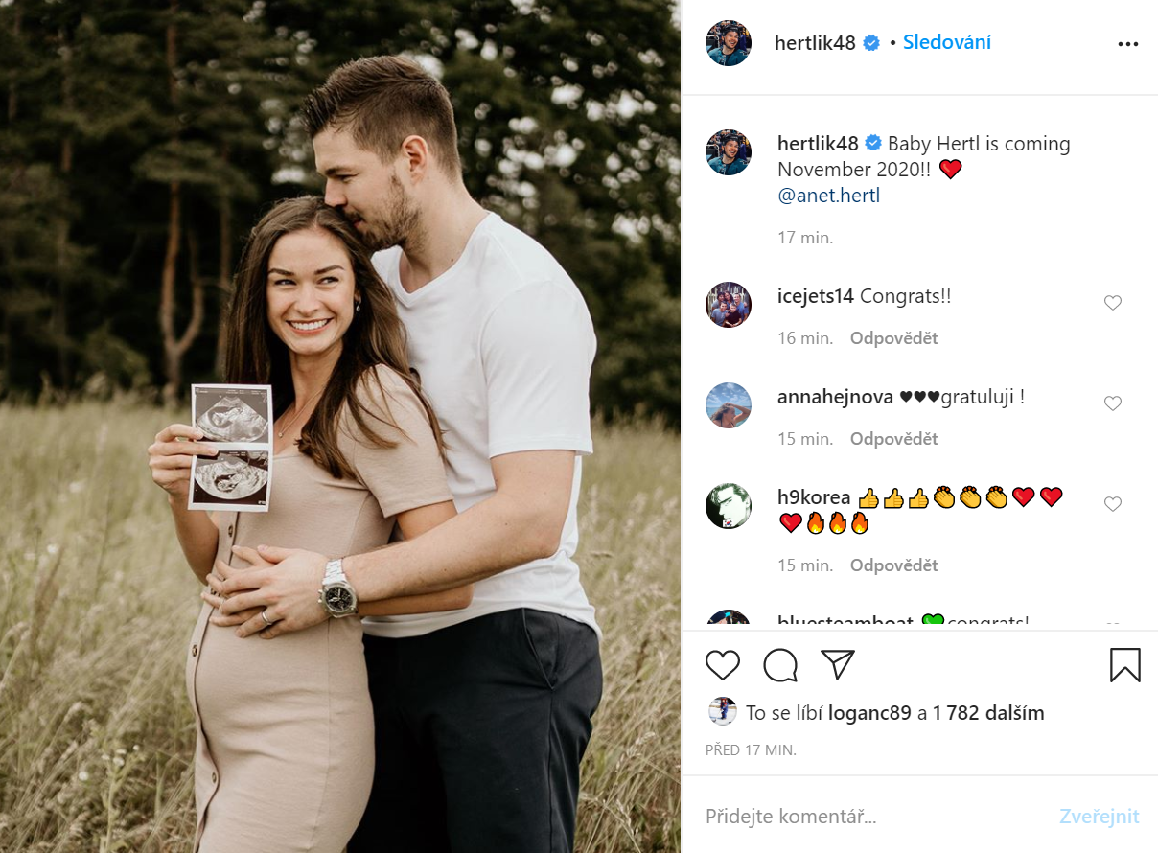Open h9korea profile picture

click(x=729, y=506)
